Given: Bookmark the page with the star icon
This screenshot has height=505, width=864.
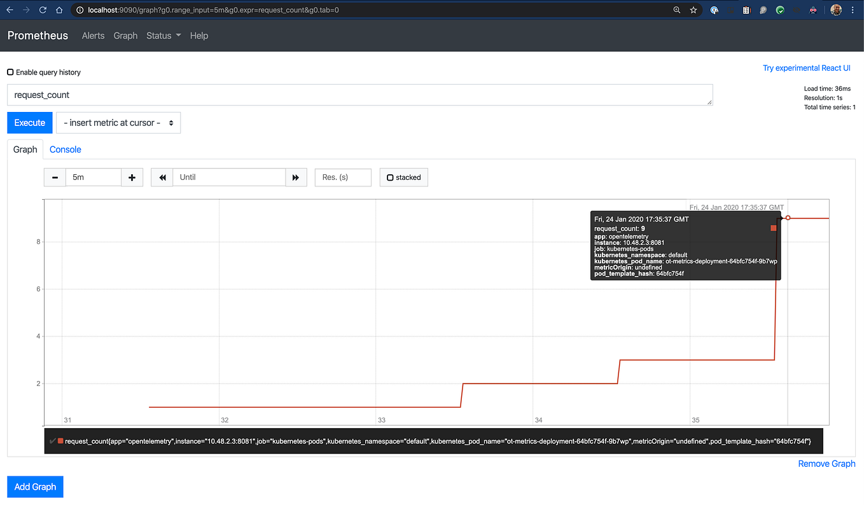Looking at the screenshot, I should [693, 10].
